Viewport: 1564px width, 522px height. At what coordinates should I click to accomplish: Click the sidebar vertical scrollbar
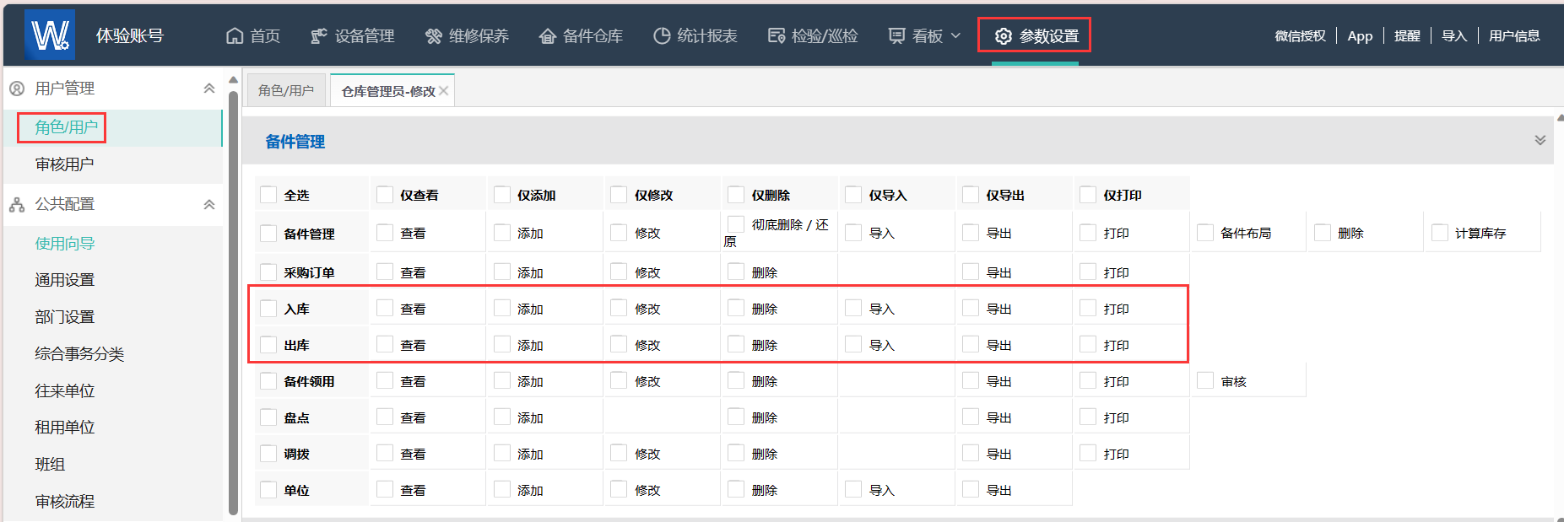pyautogui.click(x=233, y=302)
